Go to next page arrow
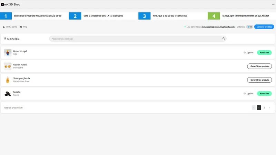Viewport: 276px width, 155px height. 269,108
